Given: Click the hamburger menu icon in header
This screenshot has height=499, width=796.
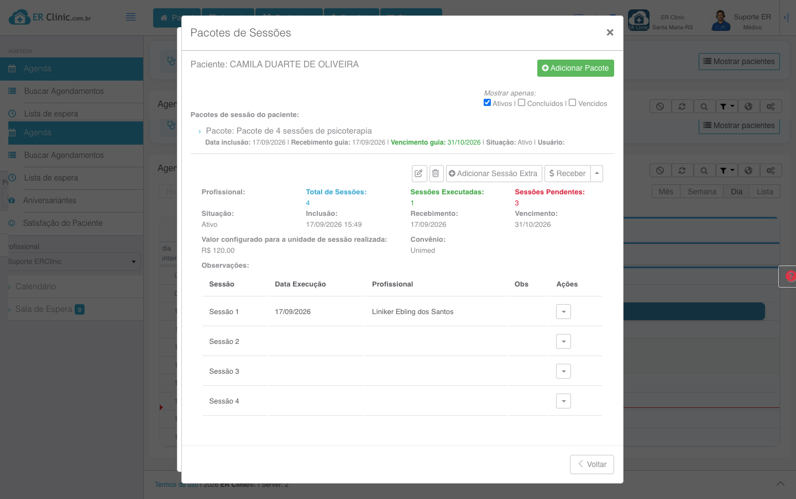Looking at the screenshot, I should (130, 17).
